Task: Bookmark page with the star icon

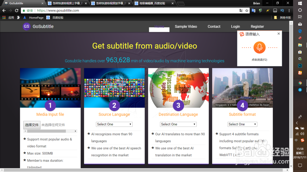Action: point(247,10)
